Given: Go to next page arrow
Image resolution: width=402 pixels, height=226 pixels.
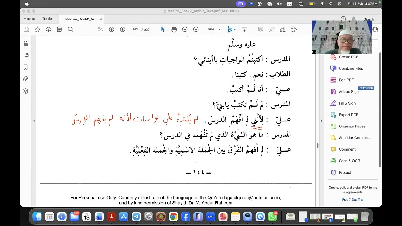Looking at the screenshot, I should point(122,29).
